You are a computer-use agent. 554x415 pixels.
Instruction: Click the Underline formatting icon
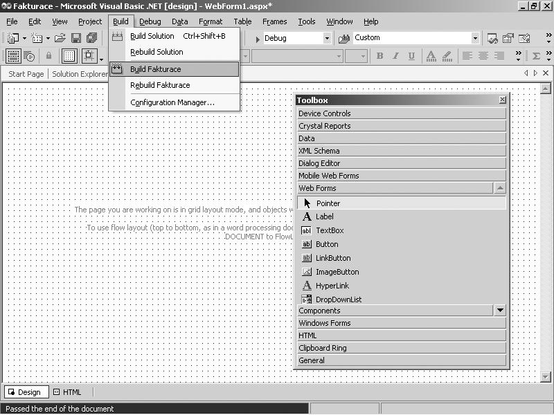point(411,56)
